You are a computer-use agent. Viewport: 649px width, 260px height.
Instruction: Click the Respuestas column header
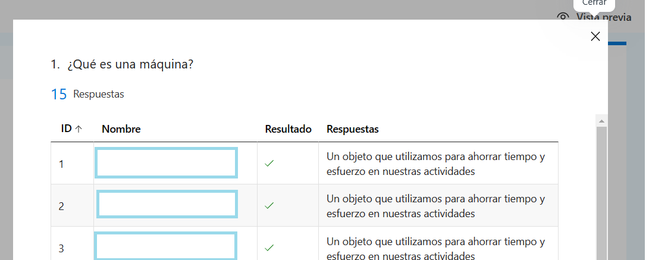(353, 129)
